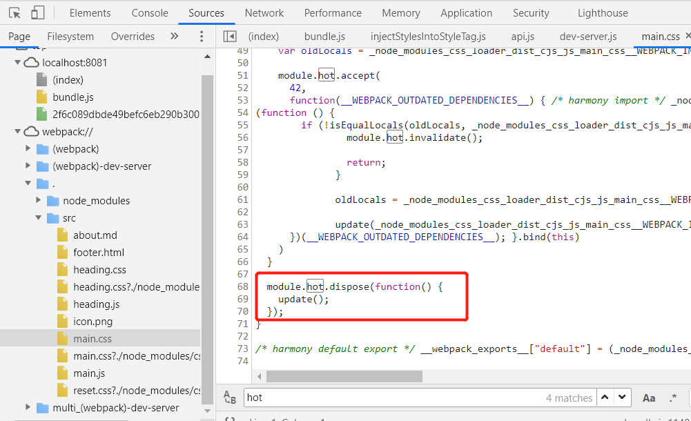Open the Application panel

(466, 13)
